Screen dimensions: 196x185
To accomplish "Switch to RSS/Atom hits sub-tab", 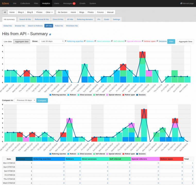I will pos(72,26).
